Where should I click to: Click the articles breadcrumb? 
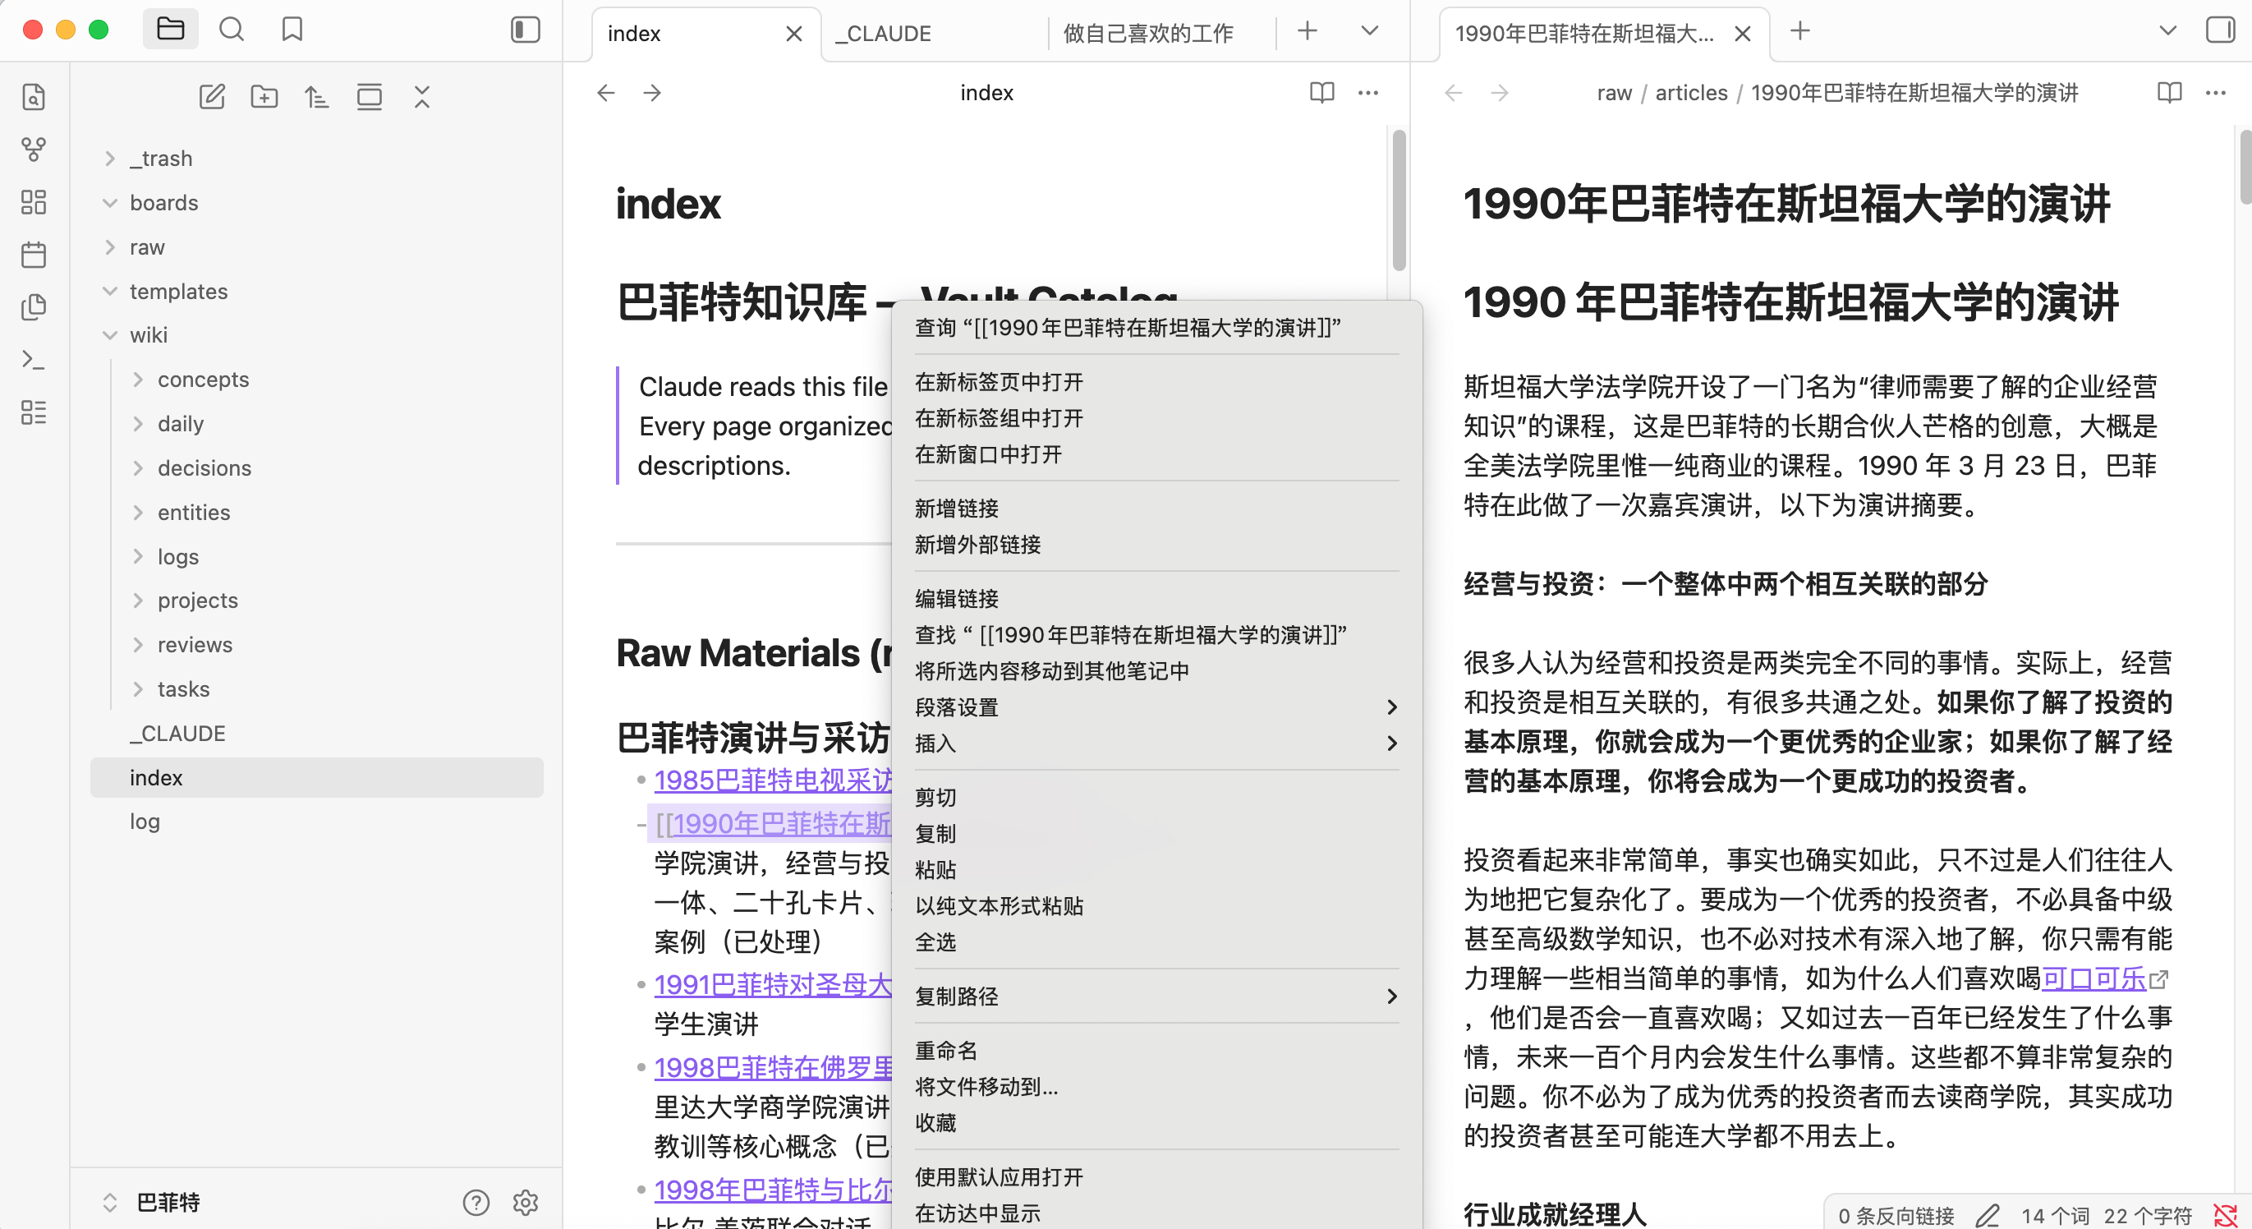tap(1691, 93)
